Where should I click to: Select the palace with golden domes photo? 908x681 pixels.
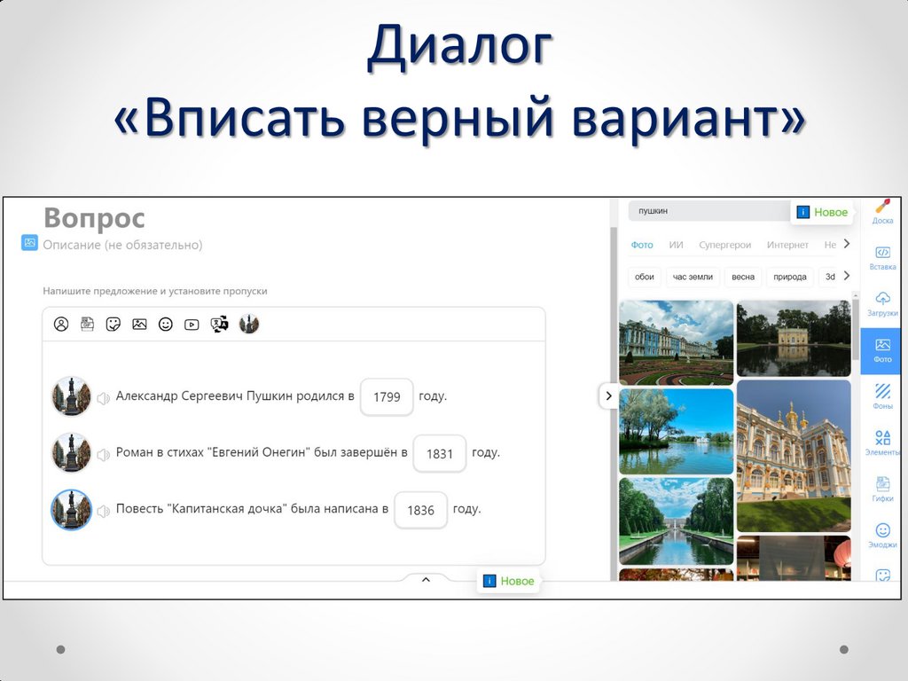tap(794, 456)
